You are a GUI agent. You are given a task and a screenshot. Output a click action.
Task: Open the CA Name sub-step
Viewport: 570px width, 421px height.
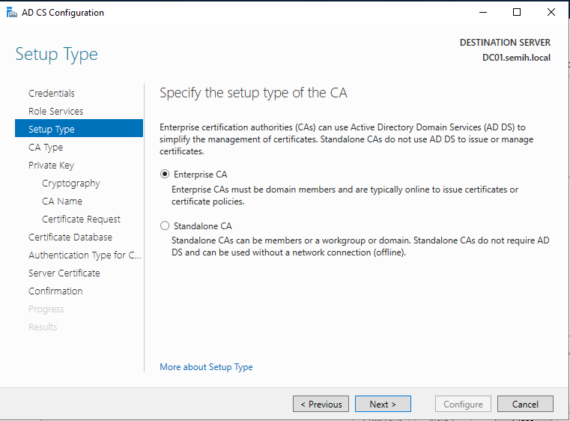click(x=62, y=202)
